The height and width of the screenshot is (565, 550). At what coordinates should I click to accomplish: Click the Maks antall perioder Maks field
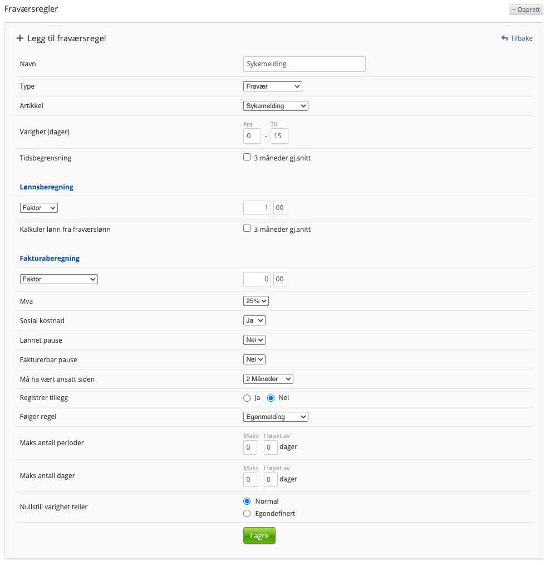coord(250,447)
